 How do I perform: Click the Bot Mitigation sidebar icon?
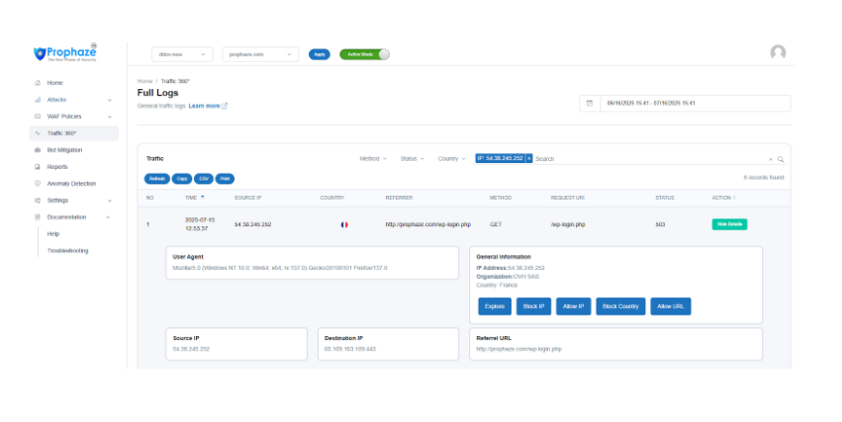click(x=38, y=149)
